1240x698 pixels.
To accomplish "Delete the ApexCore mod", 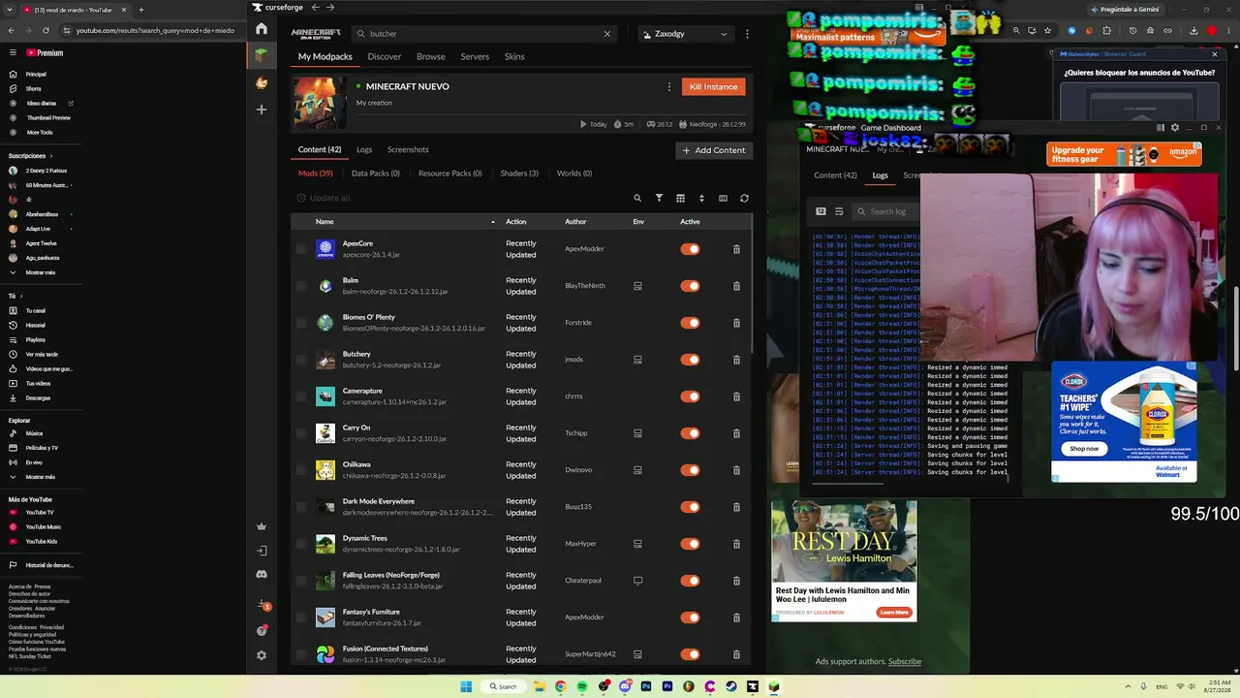I will (x=736, y=249).
